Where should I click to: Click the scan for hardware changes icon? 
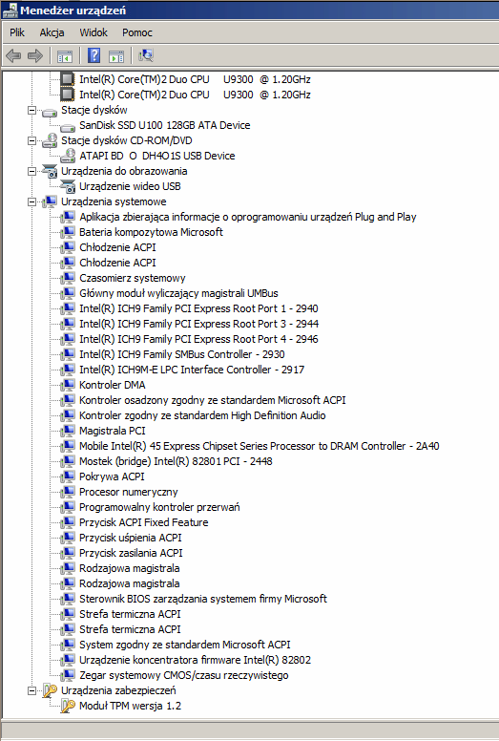coord(146,55)
